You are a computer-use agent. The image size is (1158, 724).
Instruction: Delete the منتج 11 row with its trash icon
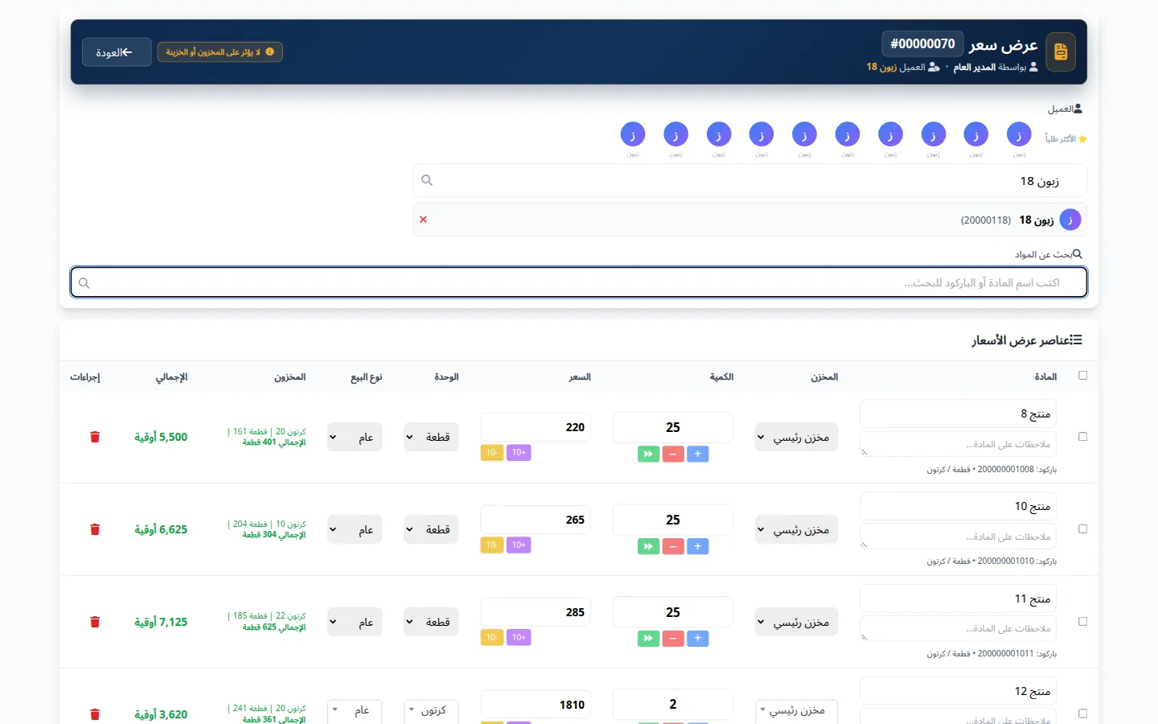[x=95, y=622]
